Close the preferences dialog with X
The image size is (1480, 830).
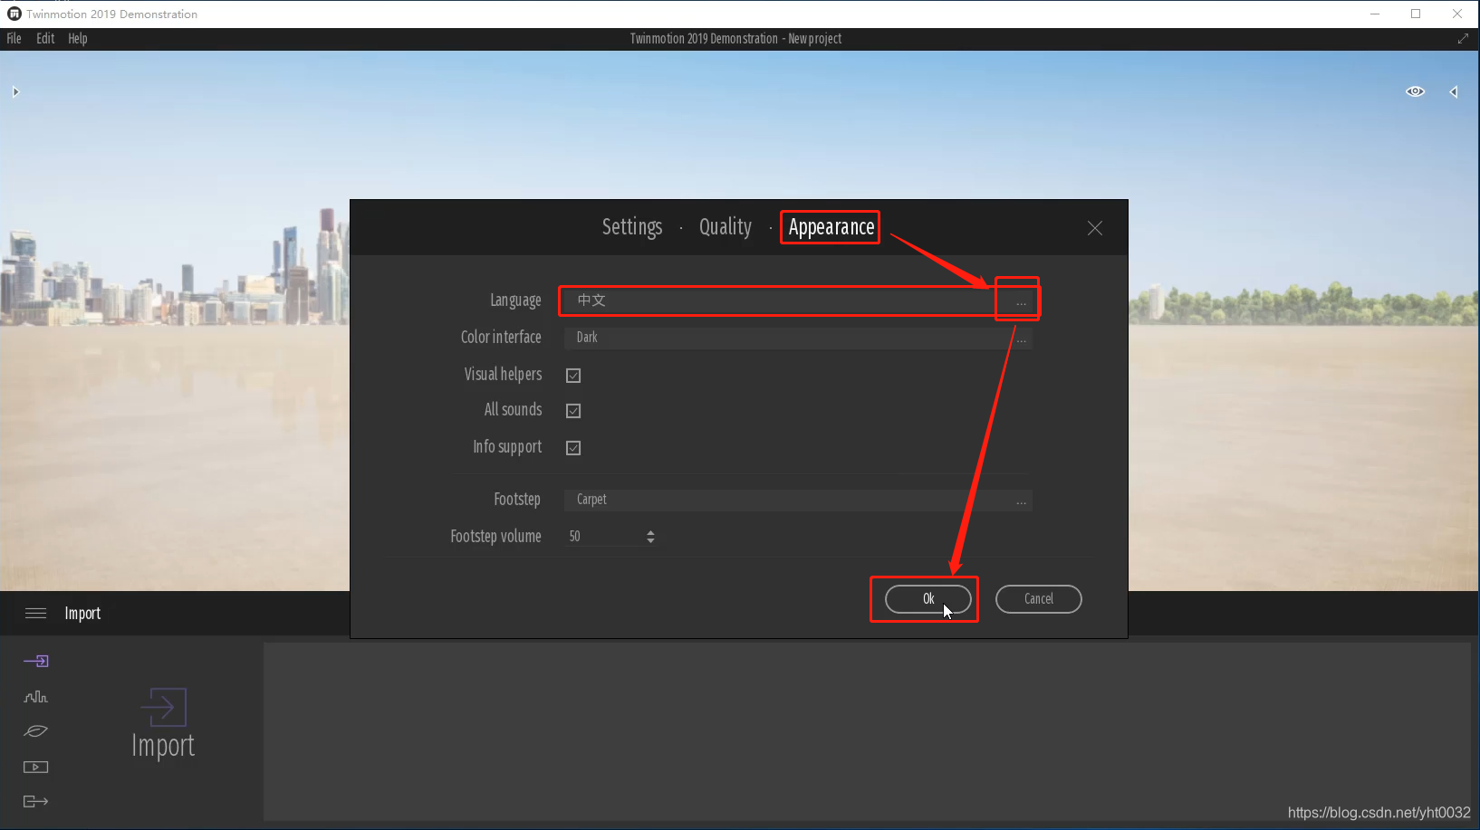point(1095,228)
